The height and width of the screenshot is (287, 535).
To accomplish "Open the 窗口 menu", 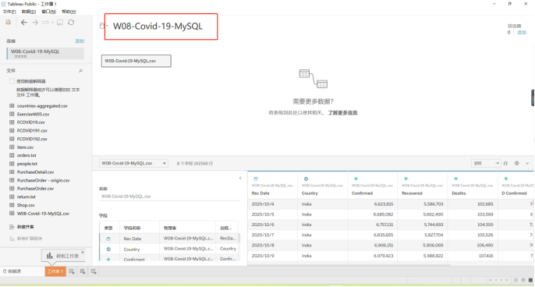I will pyautogui.click(x=49, y=12).
